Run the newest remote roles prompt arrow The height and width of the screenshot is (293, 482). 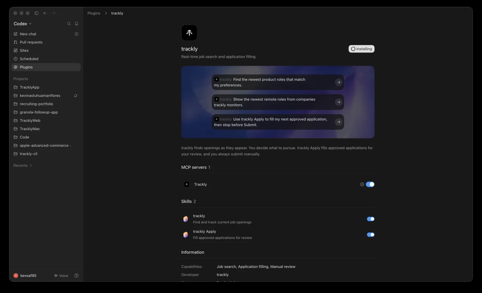pyautogui.click(x=339, y=102)
